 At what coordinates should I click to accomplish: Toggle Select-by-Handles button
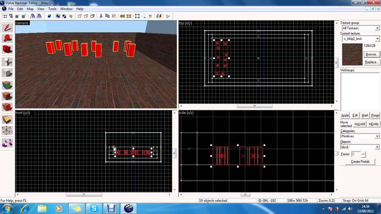[x=138, y=16]
